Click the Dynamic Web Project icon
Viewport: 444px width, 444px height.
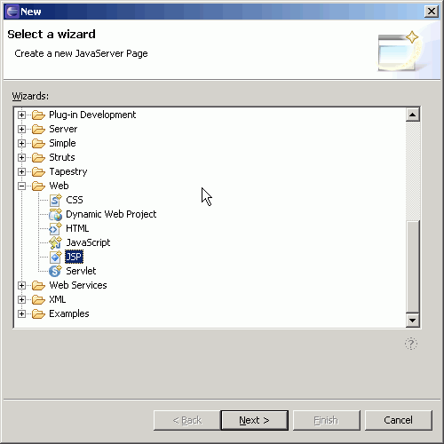pyautogui.click(x=55, y=214)
